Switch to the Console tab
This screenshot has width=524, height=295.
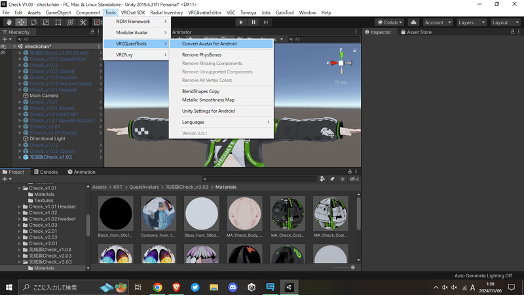[46, 172]
